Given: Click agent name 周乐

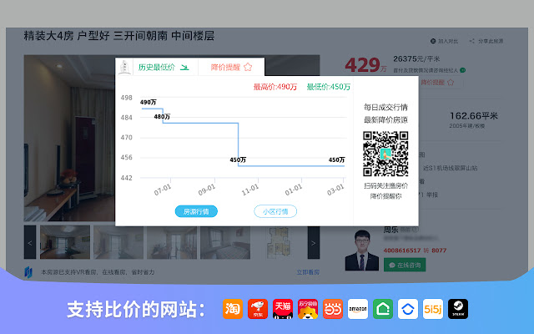Looking at the screenshot, I should coord(390,230).
